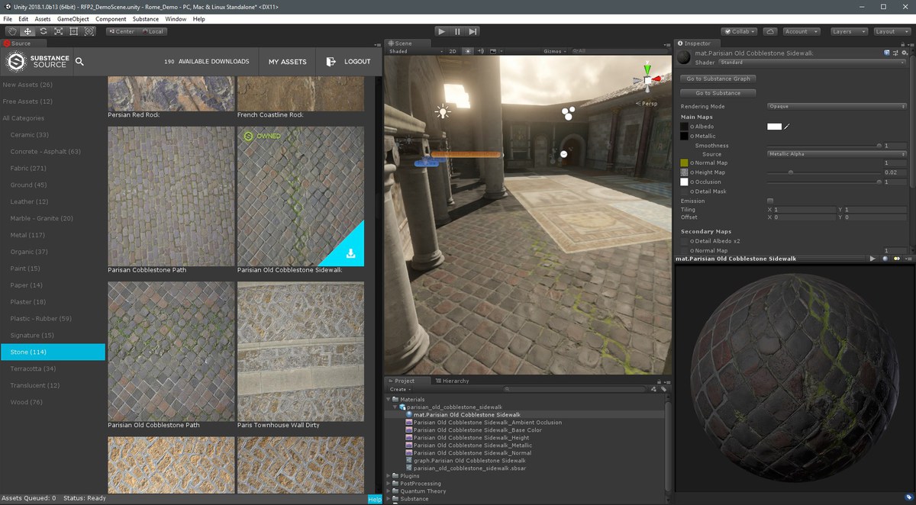Toggle 2D view mode in Scene

click(x=453, y=51)
